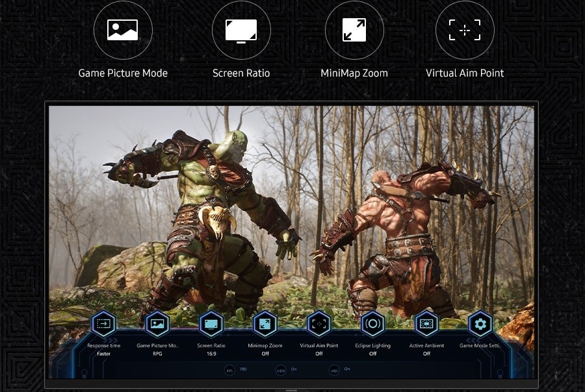Click the Virtual Aim Point heading text
This screenshot has width=585, height=392.
pos(465,73)
